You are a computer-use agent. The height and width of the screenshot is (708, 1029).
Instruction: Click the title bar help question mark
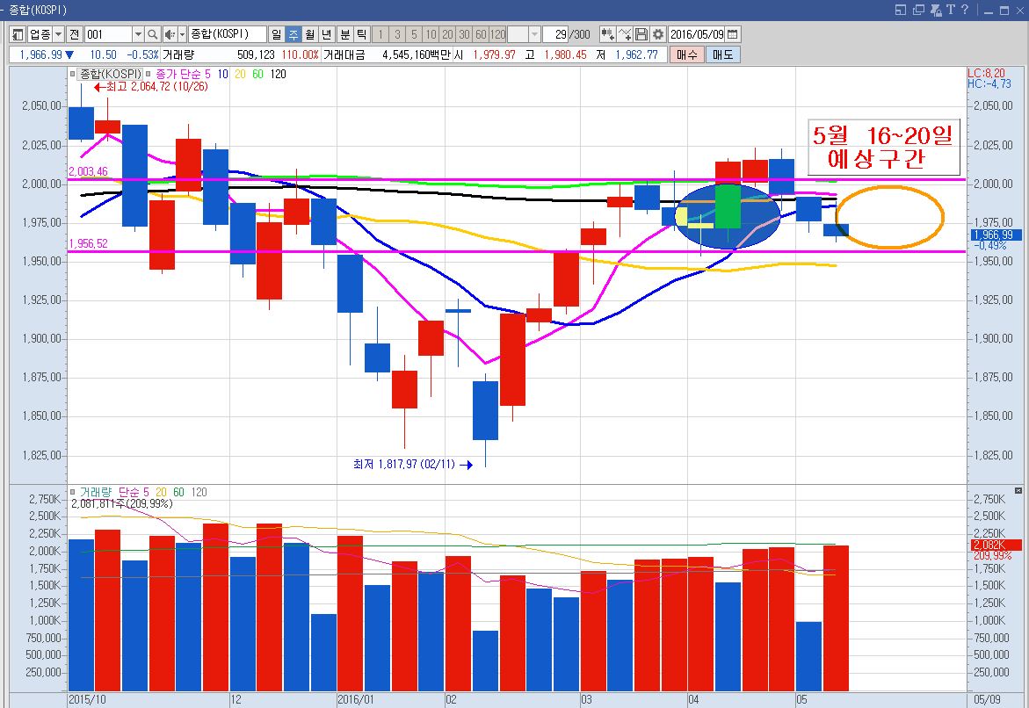click(965, 10)
